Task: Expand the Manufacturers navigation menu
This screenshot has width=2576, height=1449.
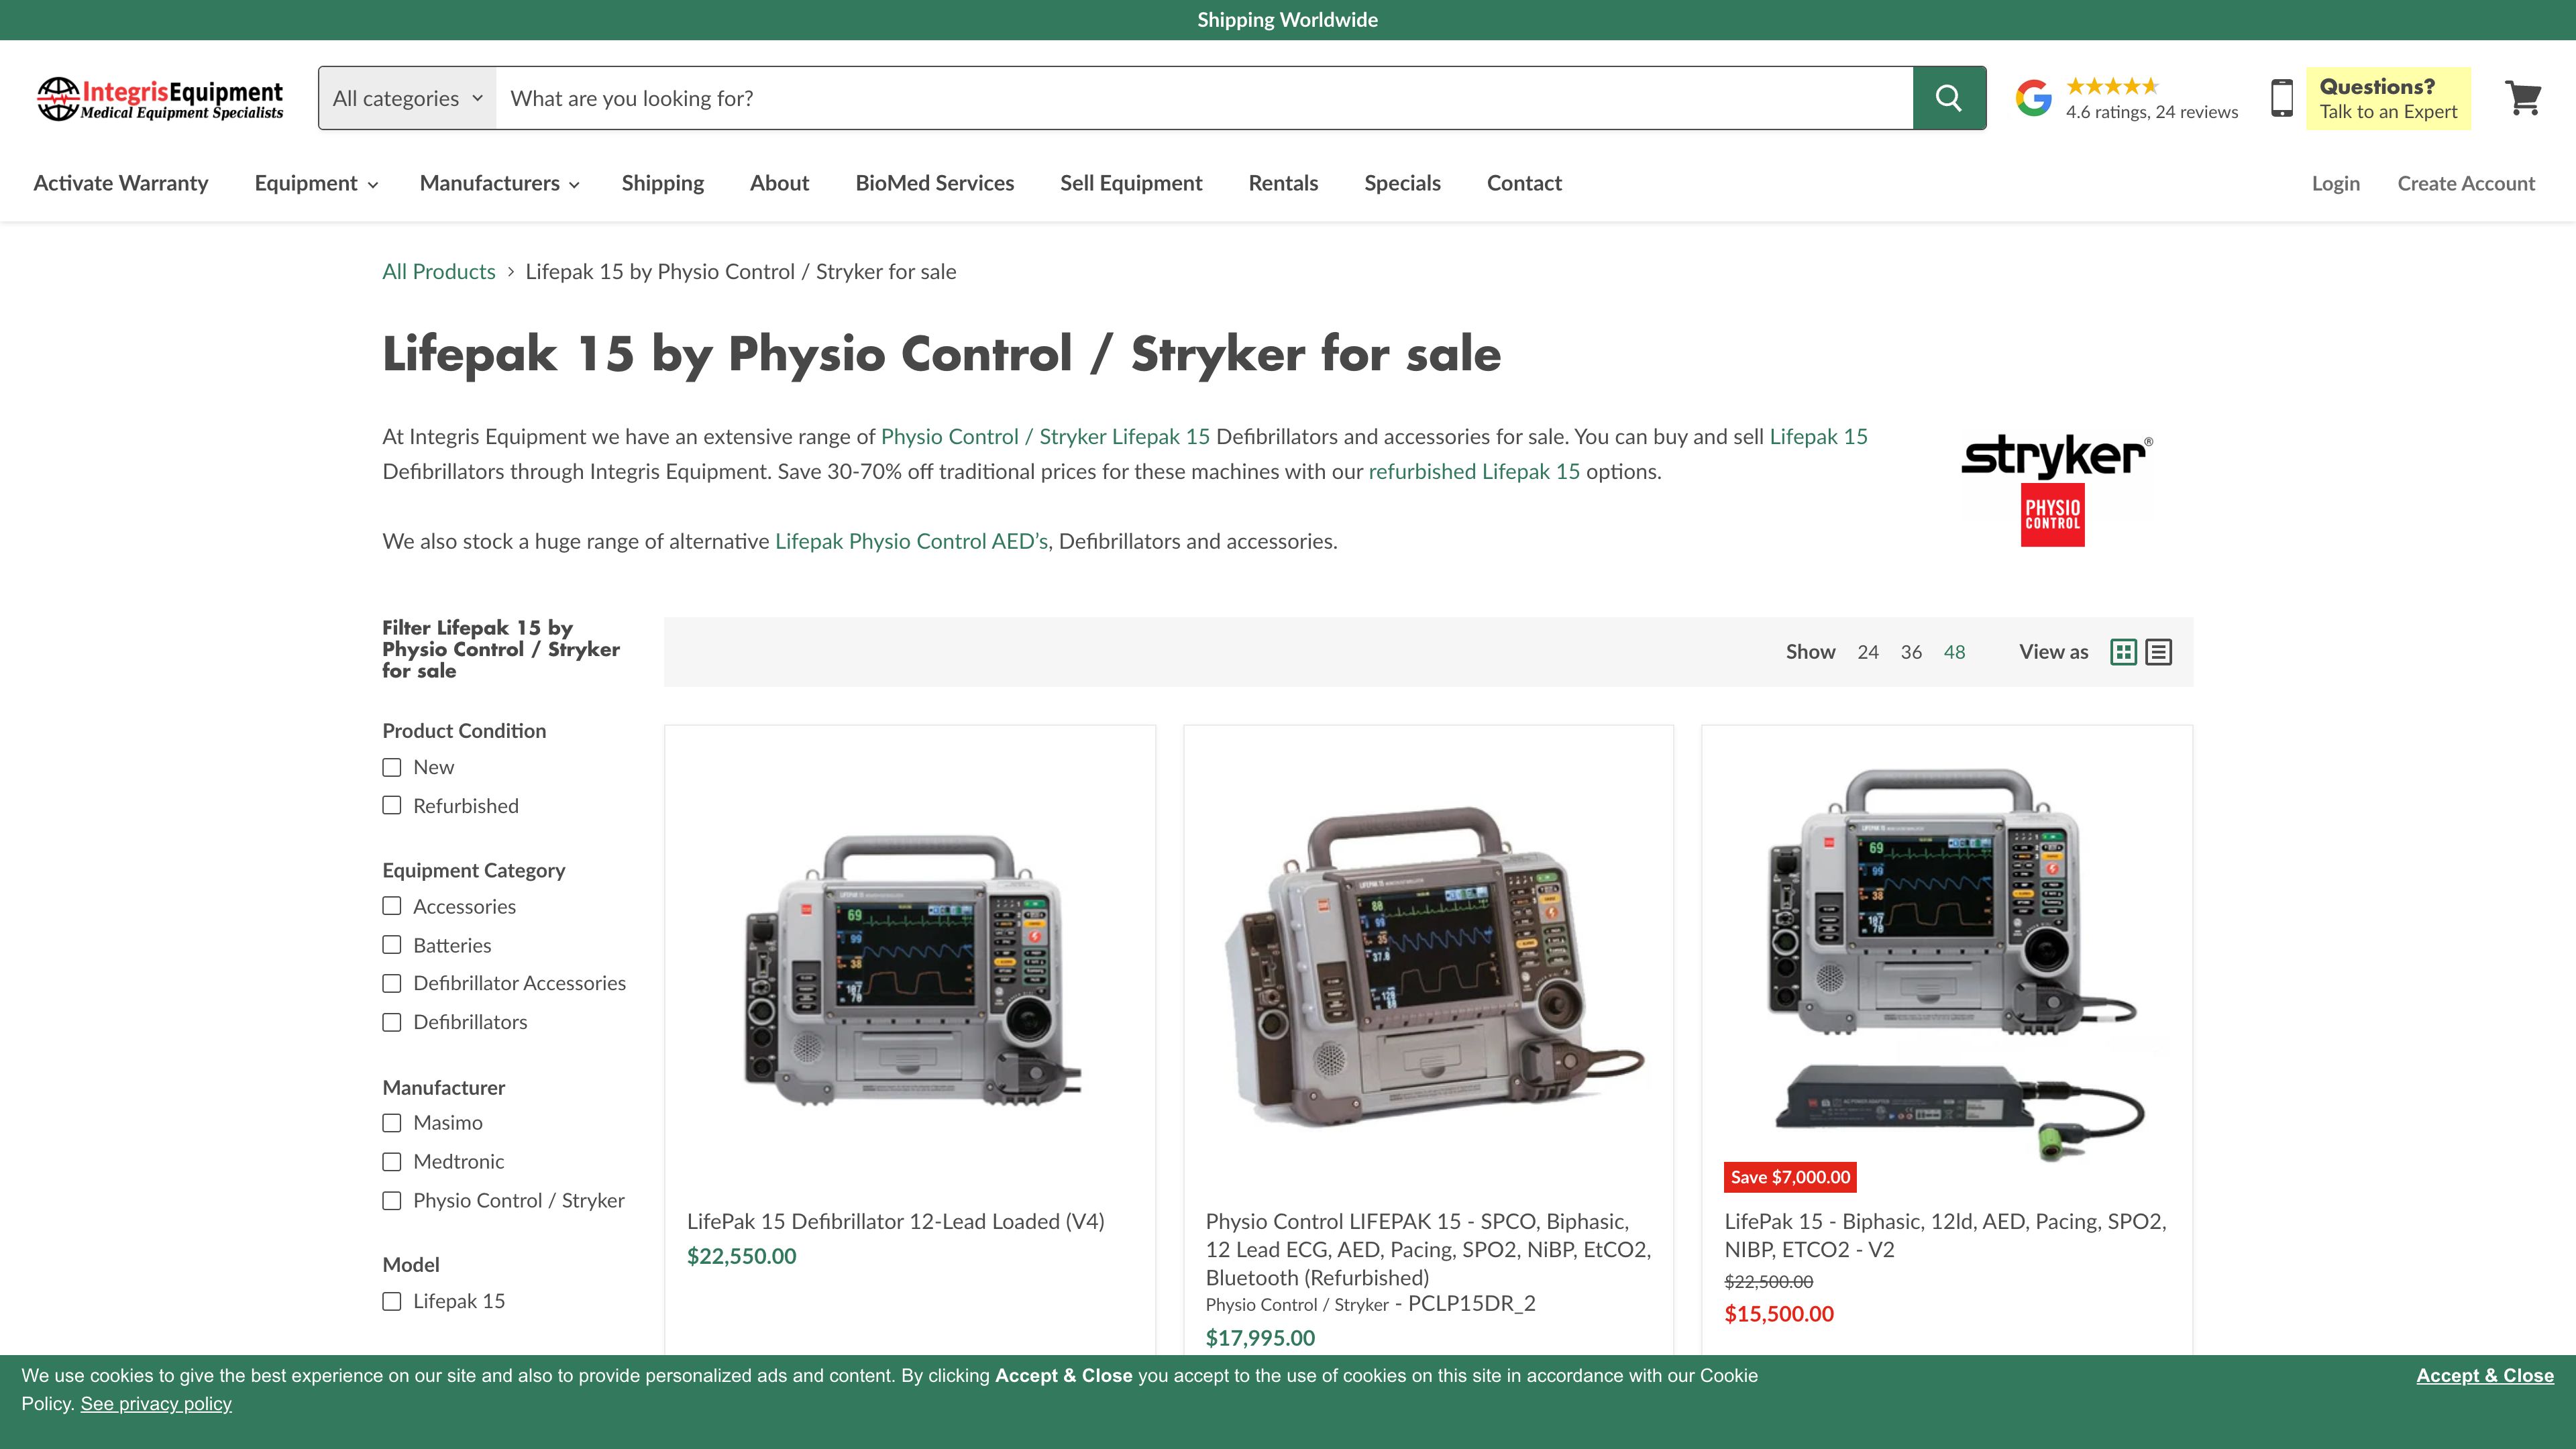Action: (499, 183)
